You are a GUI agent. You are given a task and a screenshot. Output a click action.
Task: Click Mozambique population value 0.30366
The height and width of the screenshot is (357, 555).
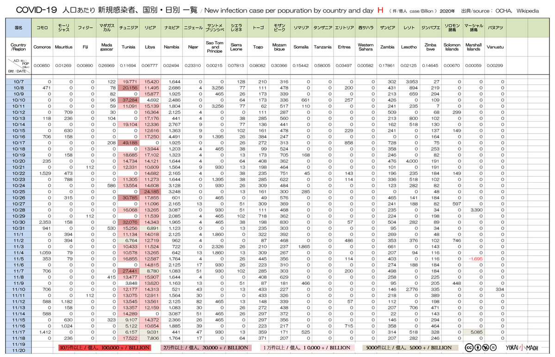(279, 66)
